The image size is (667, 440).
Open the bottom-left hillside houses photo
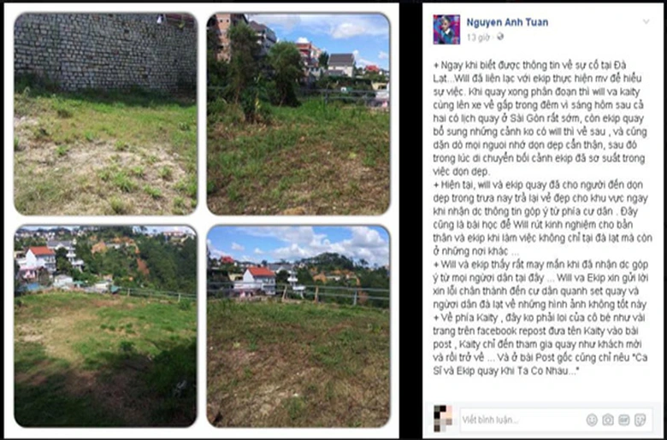click(105, 326)
